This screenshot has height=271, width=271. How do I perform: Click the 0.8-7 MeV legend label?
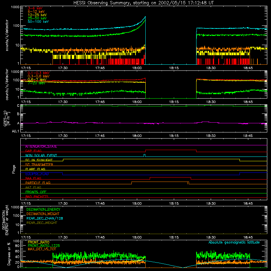(37, 80)
